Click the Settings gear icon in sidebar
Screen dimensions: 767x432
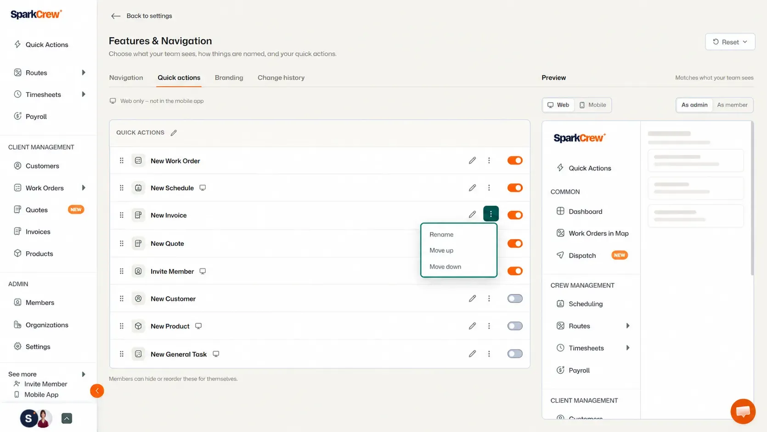17,346
